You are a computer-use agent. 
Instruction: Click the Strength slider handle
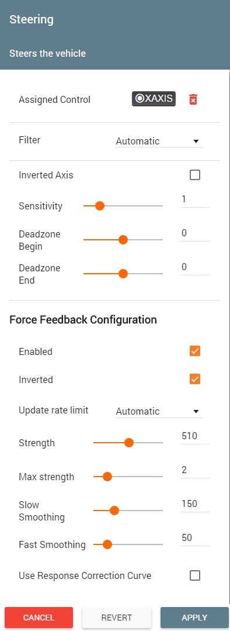click(x=129, y=443)
